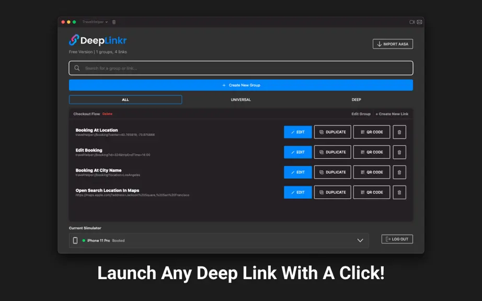Click the phone device icon
482x301 pixels.
[75, 240]
